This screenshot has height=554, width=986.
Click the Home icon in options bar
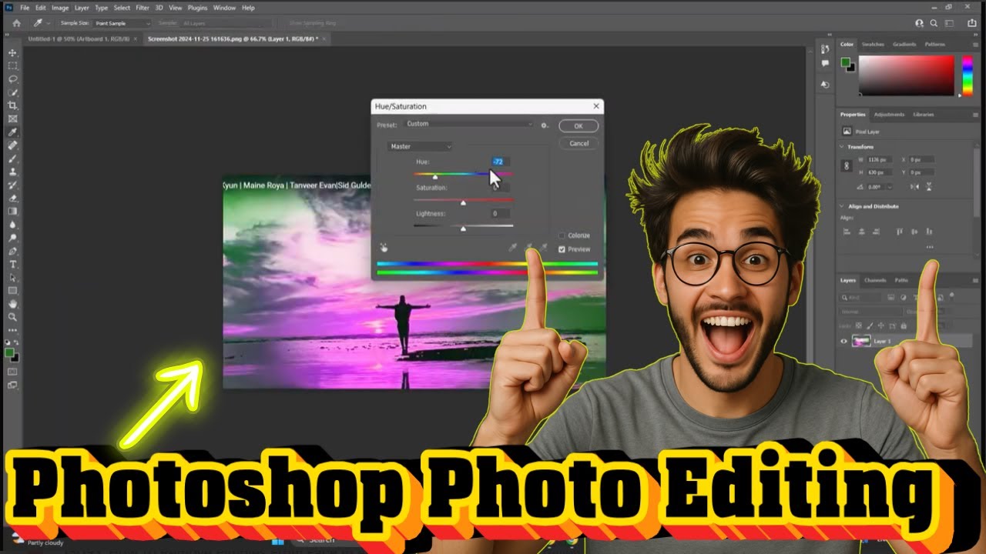16,23
